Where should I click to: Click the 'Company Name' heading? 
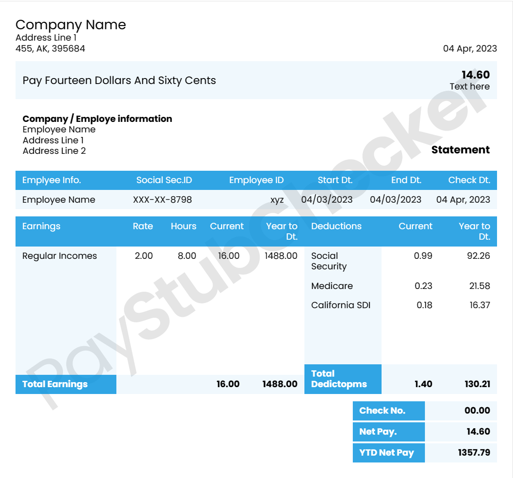(71, 25)
